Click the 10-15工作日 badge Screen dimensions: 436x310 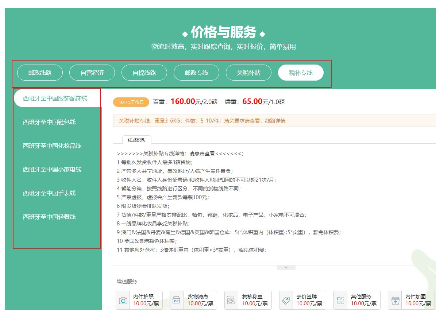131,102
